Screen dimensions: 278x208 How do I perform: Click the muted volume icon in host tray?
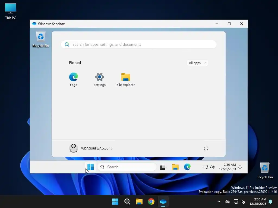(x=243, y=201)
